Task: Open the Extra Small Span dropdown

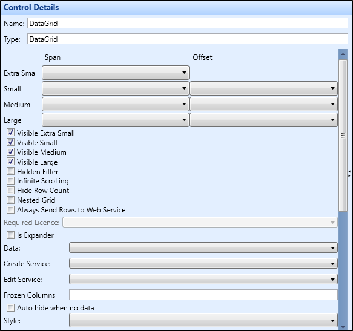Action: click(116, 73)
